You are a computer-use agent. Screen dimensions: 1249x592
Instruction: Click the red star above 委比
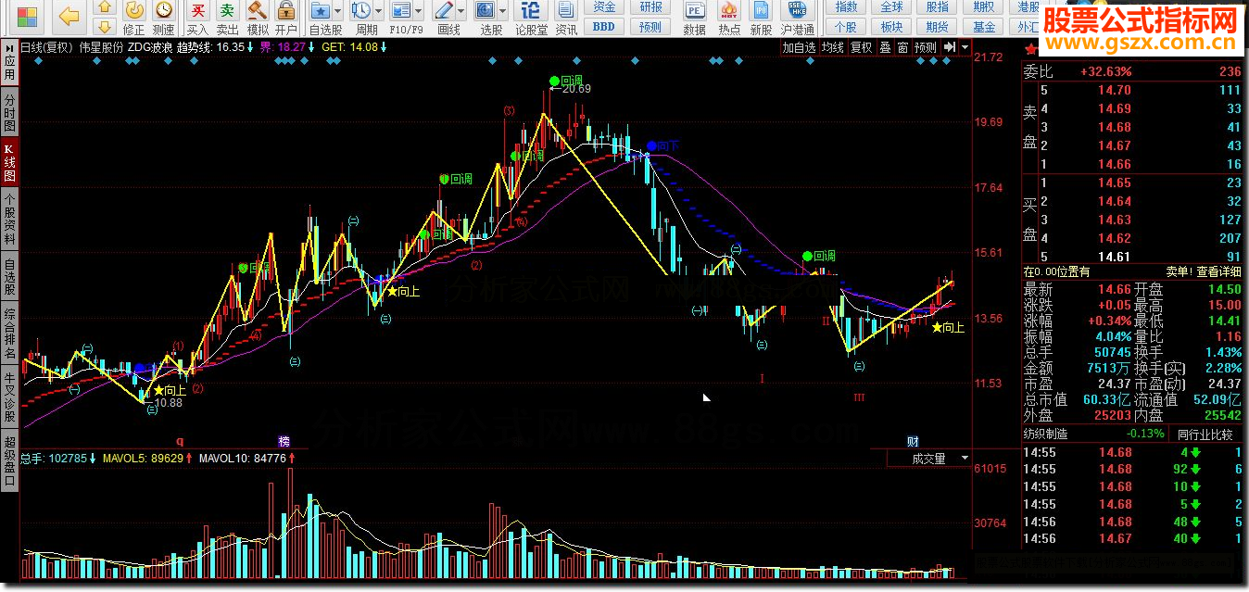tap(1029, 49)
